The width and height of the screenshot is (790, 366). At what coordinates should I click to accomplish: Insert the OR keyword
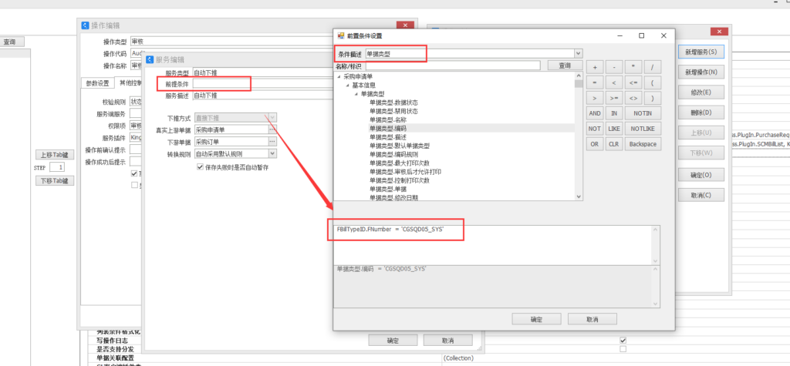point(595,143)
